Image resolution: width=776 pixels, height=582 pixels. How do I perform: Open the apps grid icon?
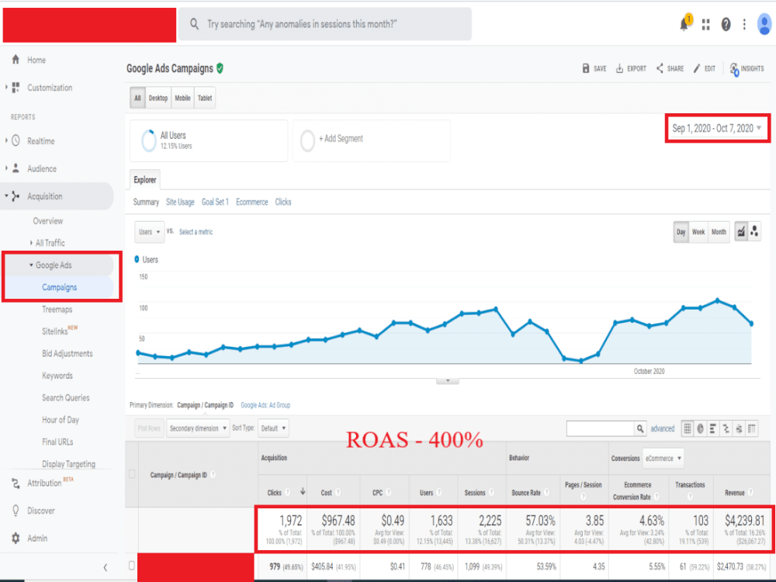(705, 24)
